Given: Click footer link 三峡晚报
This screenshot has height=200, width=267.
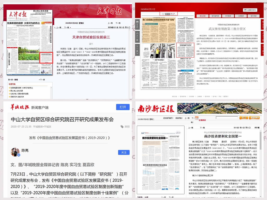Looking at the screenshot, I should pyautogui.click(x=199, y=96).
